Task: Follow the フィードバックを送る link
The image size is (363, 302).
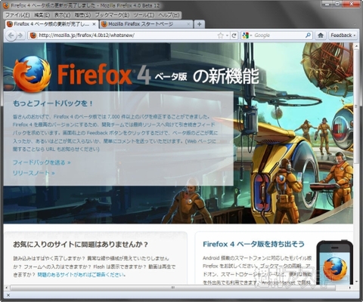Action: click(42, 162)
